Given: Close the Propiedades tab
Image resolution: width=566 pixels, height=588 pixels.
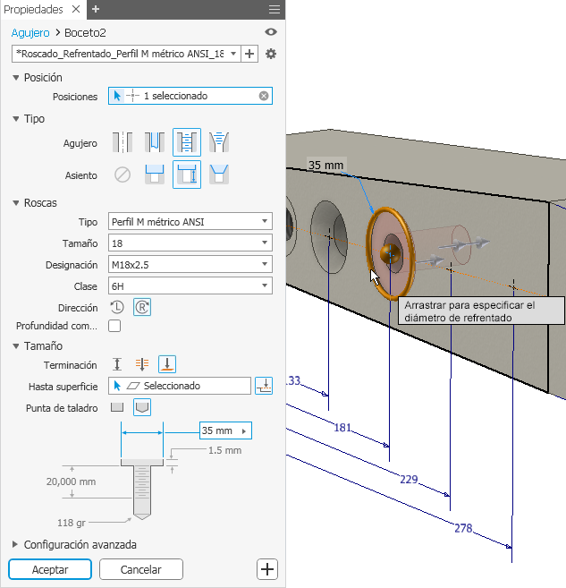Looking at the screenshot, I should point(76,9).
